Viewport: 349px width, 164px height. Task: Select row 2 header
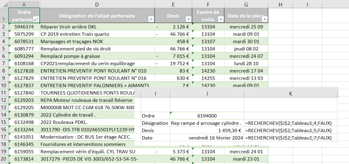4,27
